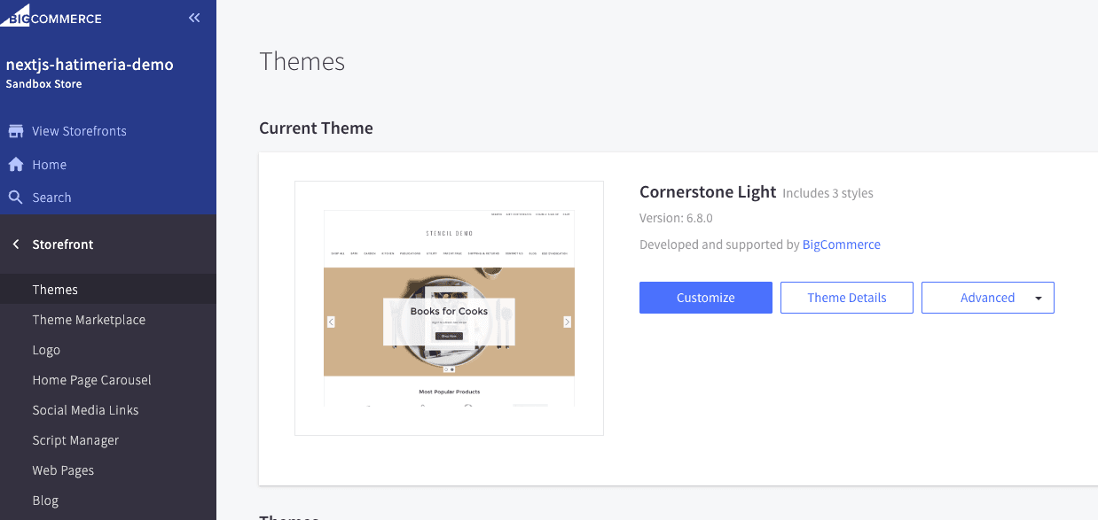The width and height of the screenshot is (1098, 520).
Task: Follow the BigCommerce developer link
Action: tap(841, 244)
